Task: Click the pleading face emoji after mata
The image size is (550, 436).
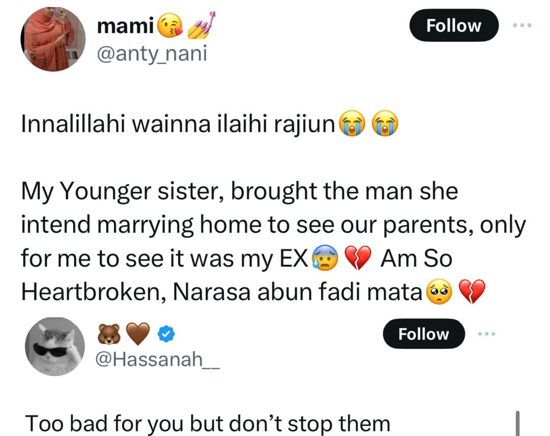Action: [x=437, y=293]
